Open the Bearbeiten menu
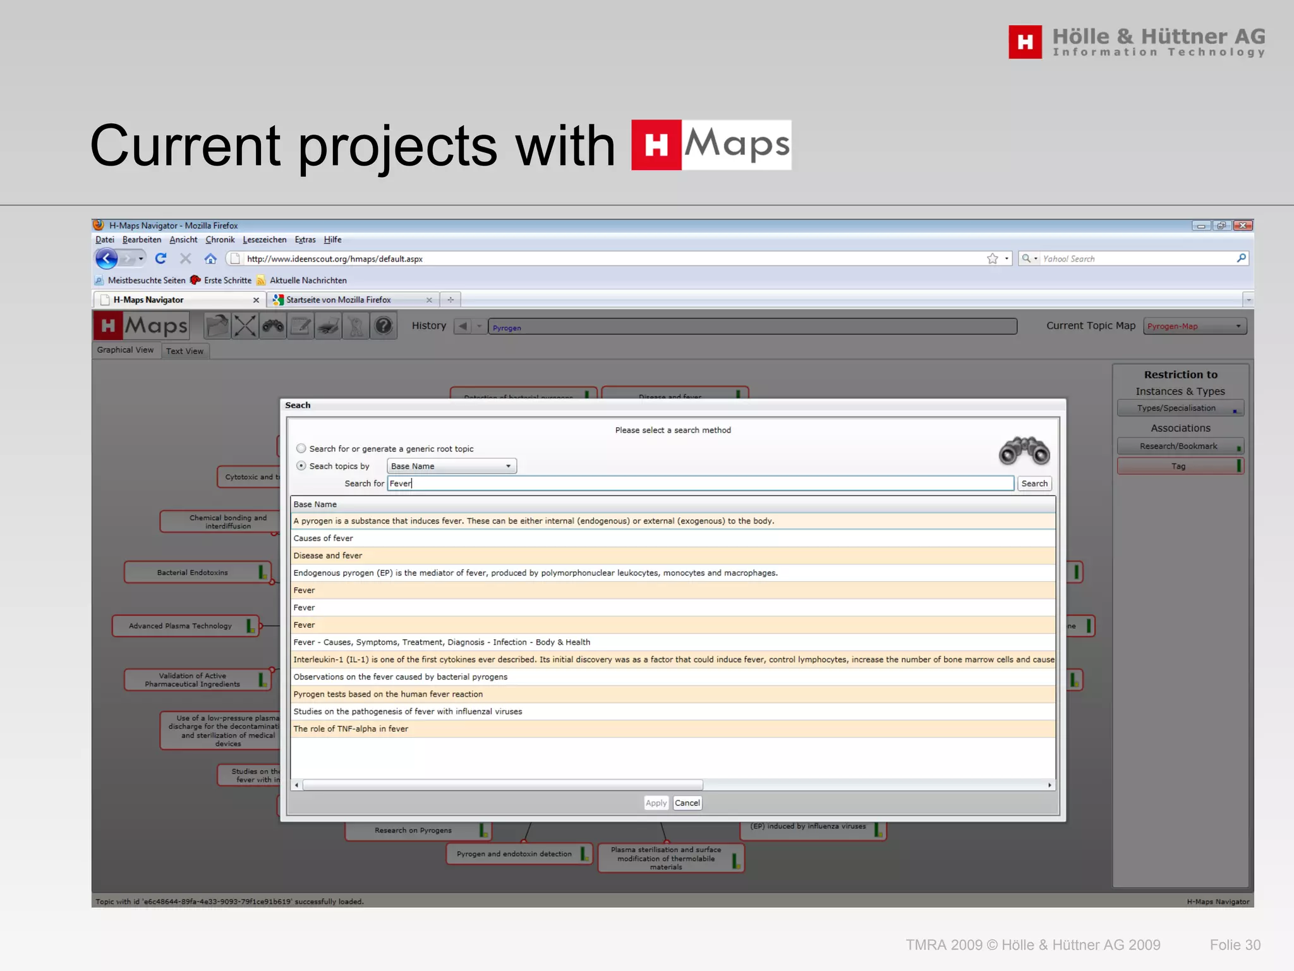This screenshot has height=971, width=1294. pos(142,240)
